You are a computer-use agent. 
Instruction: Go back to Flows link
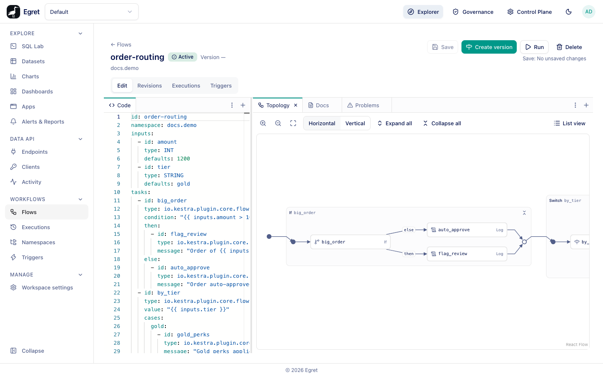[x=121, y=44]
